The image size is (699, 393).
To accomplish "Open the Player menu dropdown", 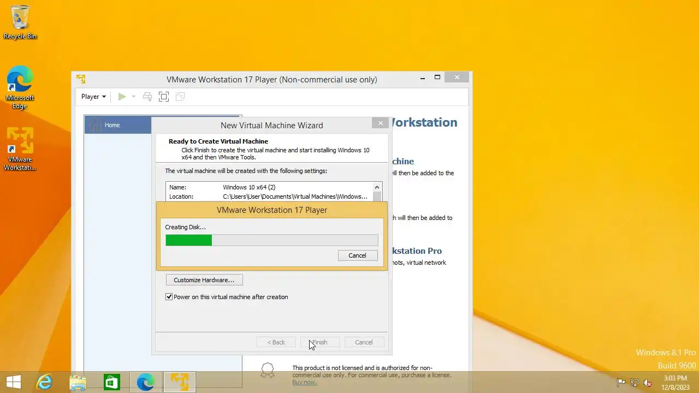I will click(93, 97).
